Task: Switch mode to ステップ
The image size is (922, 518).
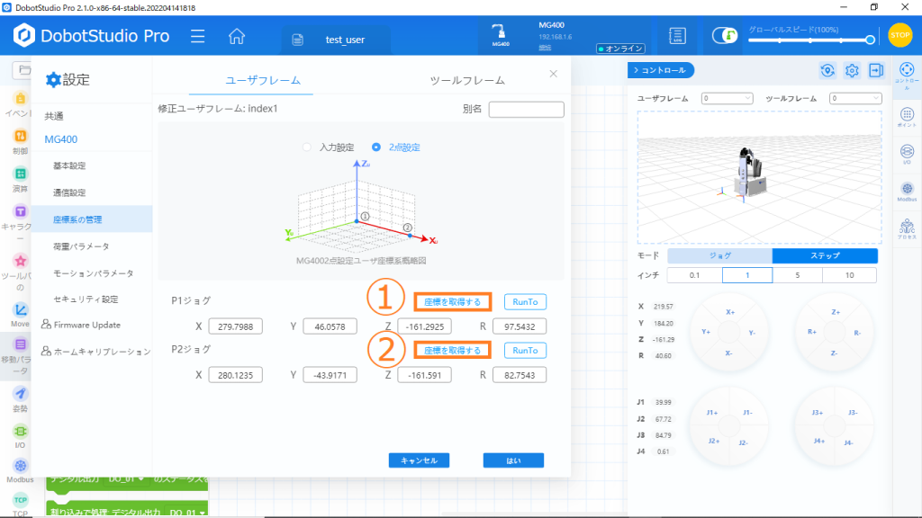Action: point(825,255)
